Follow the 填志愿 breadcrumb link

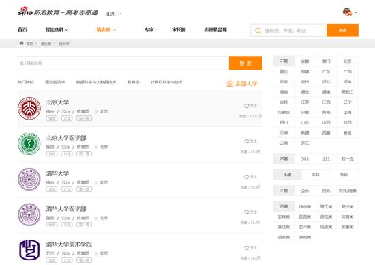[x=46, y=44]
